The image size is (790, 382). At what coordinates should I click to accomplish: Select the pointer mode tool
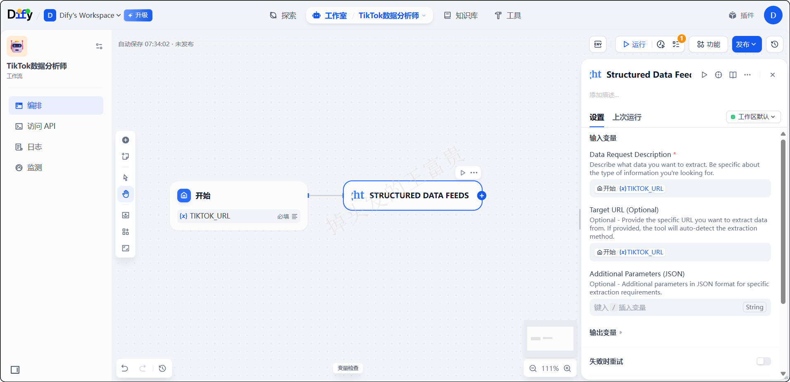(126, 178)
